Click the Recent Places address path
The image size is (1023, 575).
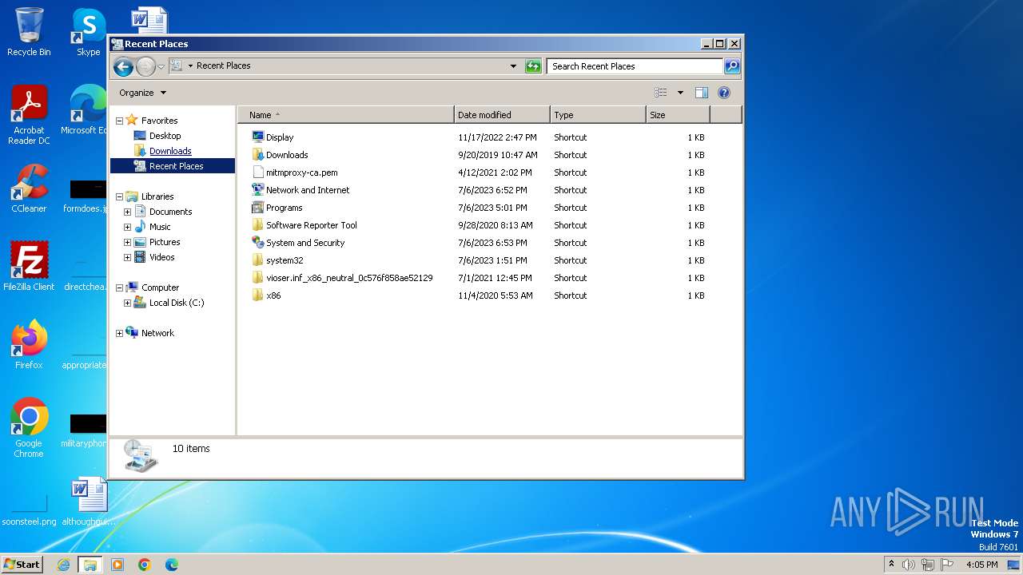click(224, 65)
